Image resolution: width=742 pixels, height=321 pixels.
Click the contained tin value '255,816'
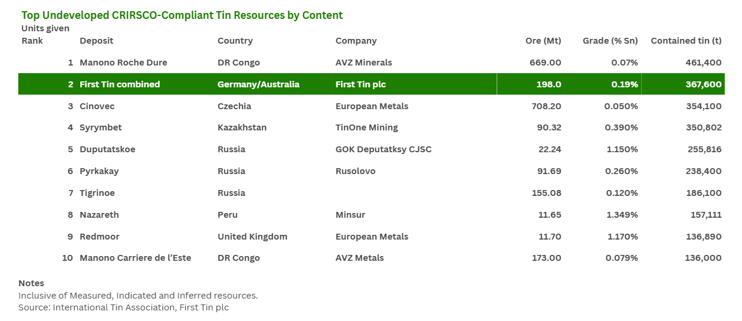click(x=705, y=149)
